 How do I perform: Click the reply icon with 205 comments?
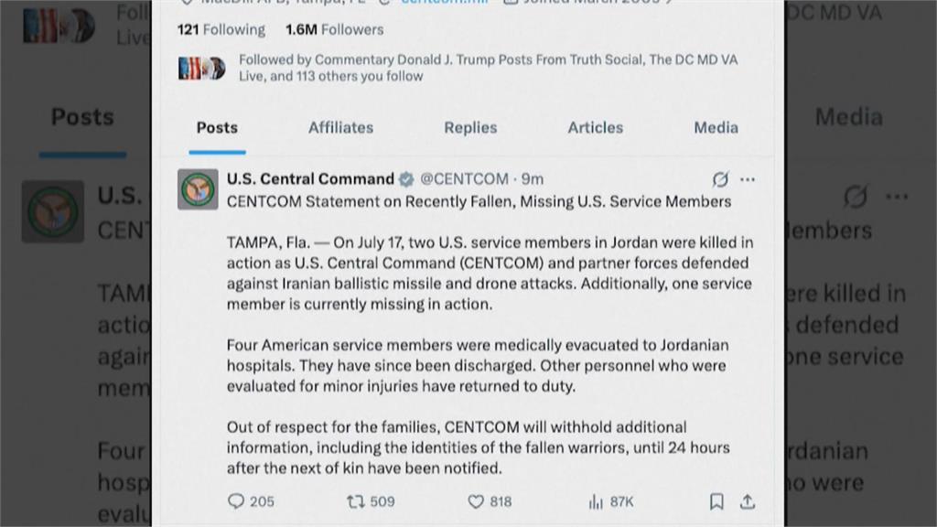(236, 501)
